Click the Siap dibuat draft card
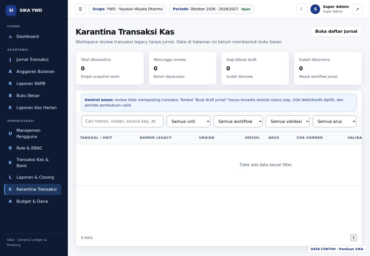This screenshot has width=370, height=256. 255,68
